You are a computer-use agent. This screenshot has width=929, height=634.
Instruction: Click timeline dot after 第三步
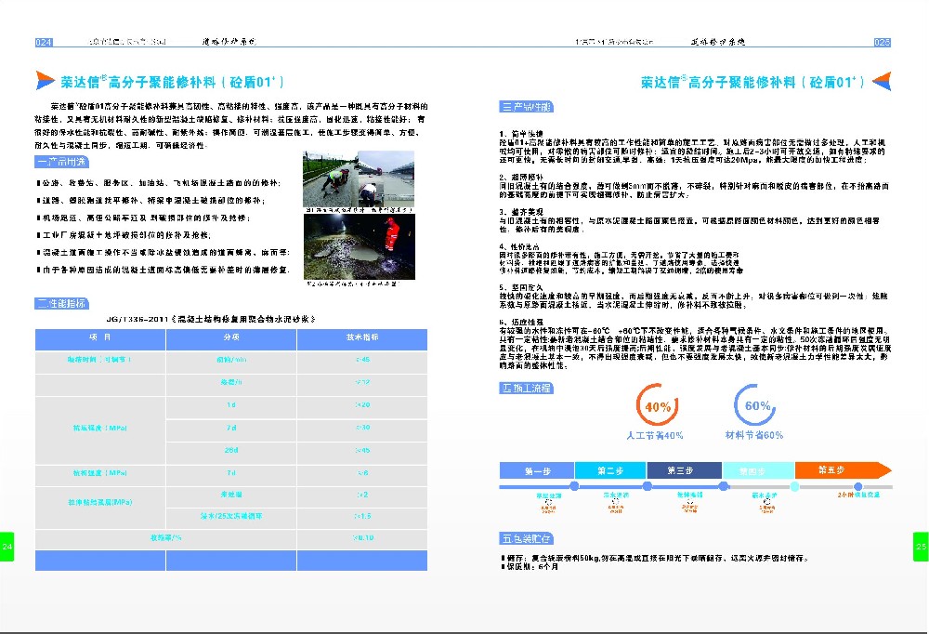pyautogui.click(x=723, y=486)
